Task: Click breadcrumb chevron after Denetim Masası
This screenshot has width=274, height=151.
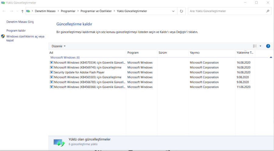Action: (x=58, y=11)
